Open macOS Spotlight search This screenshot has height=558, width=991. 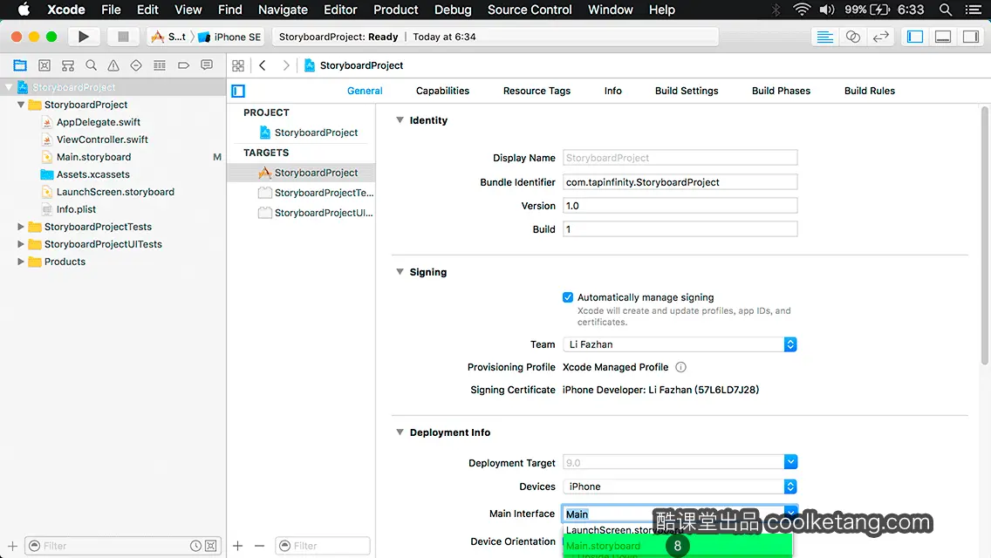click(x=946, y=10)
